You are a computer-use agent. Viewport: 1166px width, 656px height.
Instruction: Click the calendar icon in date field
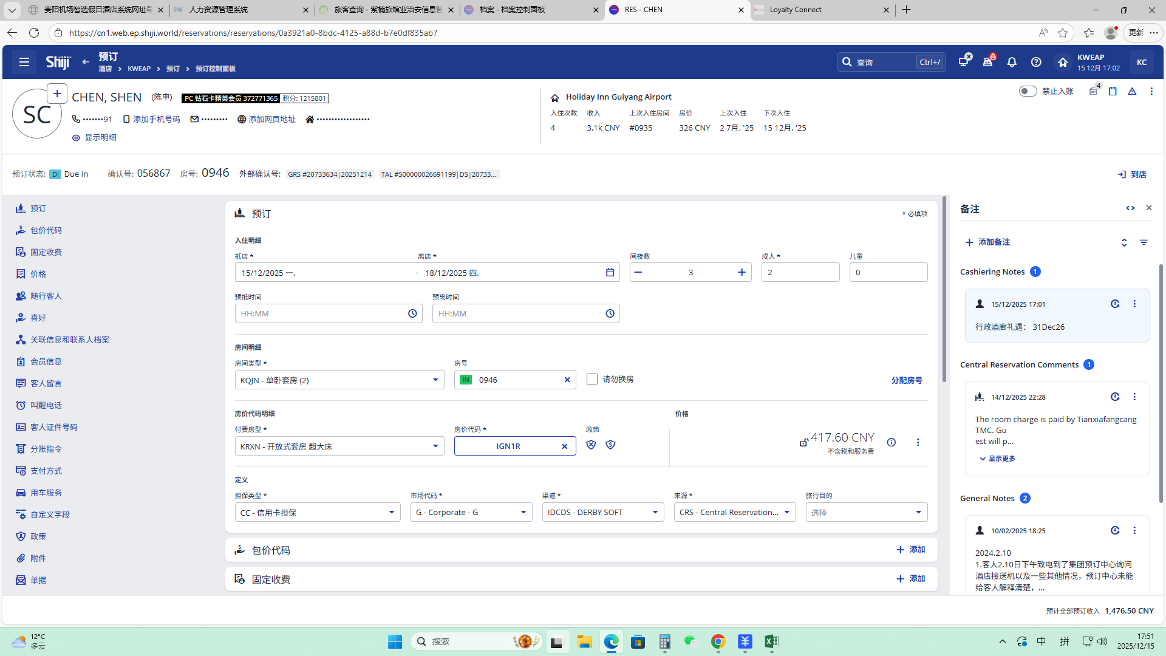(x=610, y=272)
